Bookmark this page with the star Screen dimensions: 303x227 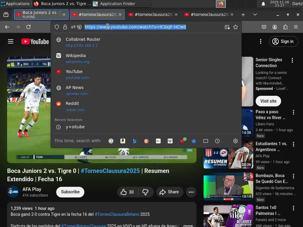coord(236,27)
